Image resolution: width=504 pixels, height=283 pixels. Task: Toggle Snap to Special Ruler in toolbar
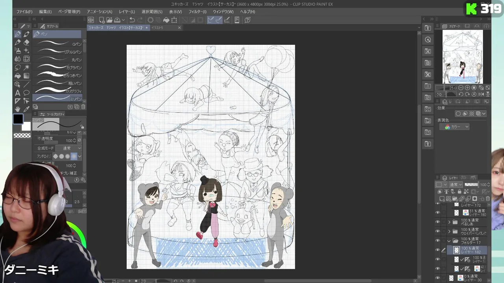218,20
